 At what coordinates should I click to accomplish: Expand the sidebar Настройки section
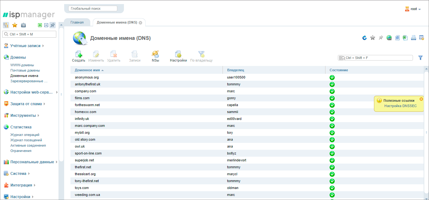click(x=19, y=197)
